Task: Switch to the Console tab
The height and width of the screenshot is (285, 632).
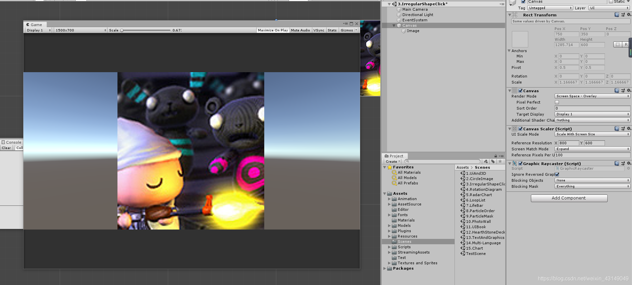Action: tap(12, 142)
